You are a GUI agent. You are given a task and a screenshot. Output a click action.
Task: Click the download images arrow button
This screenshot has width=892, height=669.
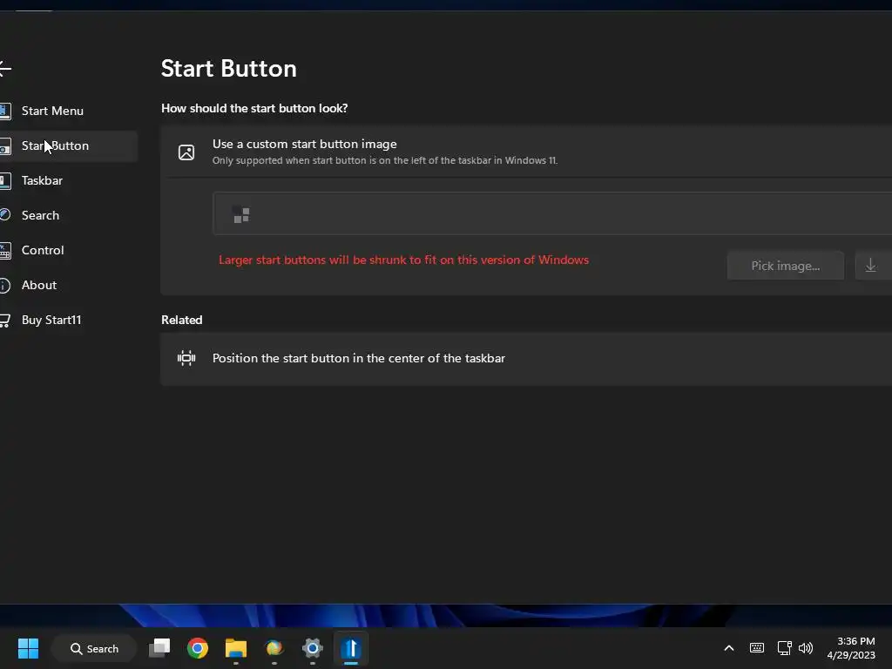click(x=871, y=266)
